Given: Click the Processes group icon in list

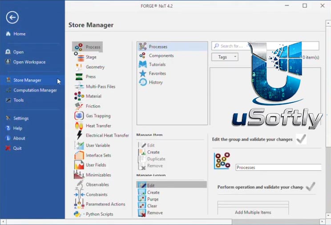Looking at the screenshot, I should 143,46.
